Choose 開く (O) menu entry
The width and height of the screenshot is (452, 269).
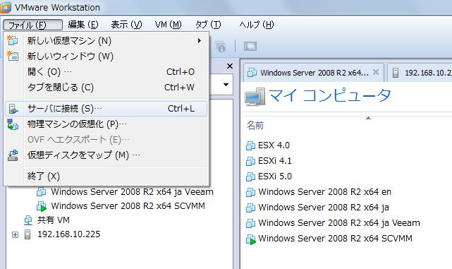pyautogui.click(x=106, y=71)
